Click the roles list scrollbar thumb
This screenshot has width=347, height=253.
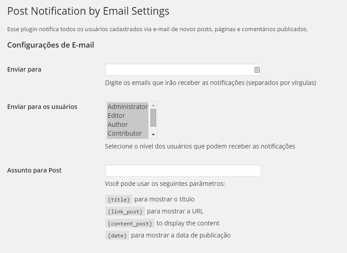[x=153, y=118]
